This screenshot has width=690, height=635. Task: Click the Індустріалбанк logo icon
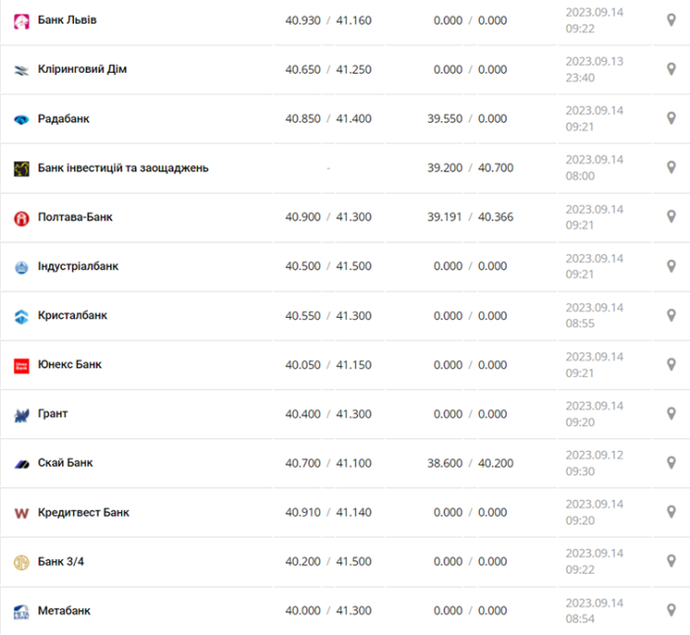tap(22, 267)
